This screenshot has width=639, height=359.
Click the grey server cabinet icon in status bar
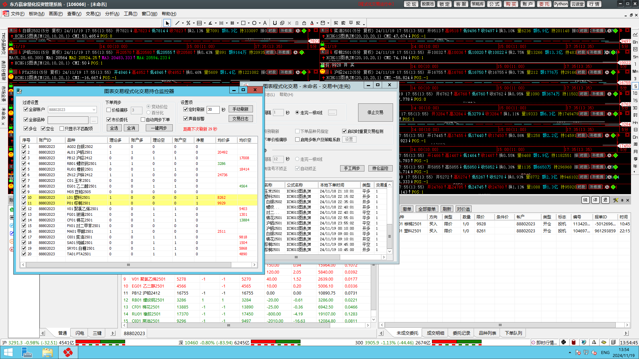click(613, 342)
